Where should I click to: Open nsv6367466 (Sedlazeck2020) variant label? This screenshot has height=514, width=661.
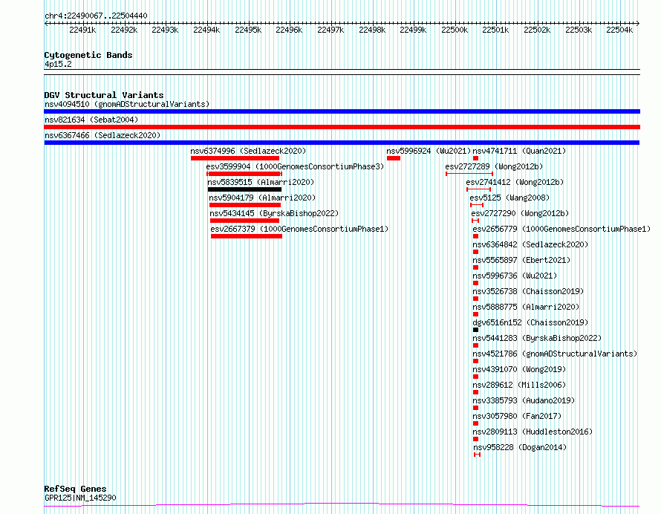pyautogui.click(x=102, y=135)
